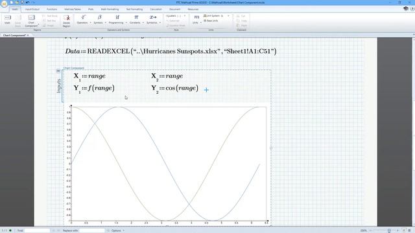Switch to the Math ribbon tab
Screen dimensions: 415x233
pyautogui.click(x=15, y=9)
